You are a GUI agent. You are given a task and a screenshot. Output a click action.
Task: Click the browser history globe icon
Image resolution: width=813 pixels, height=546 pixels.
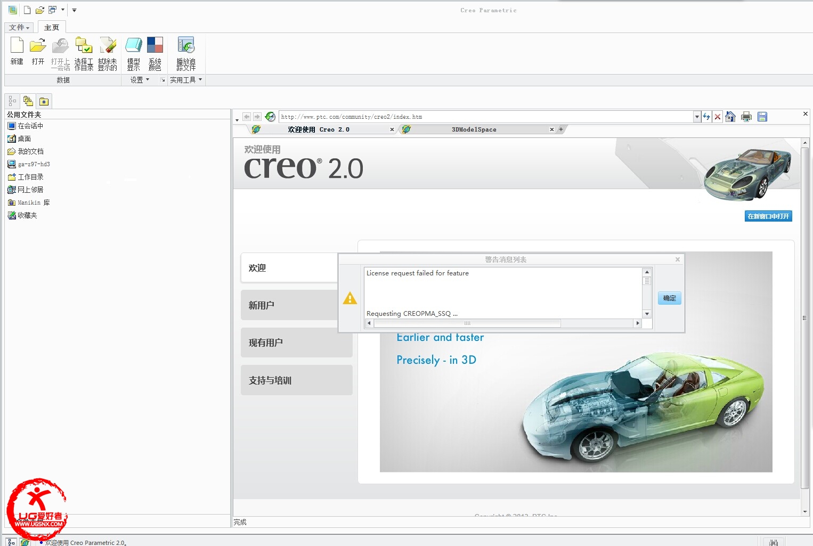pyautogui.click(x=270, y=117)
